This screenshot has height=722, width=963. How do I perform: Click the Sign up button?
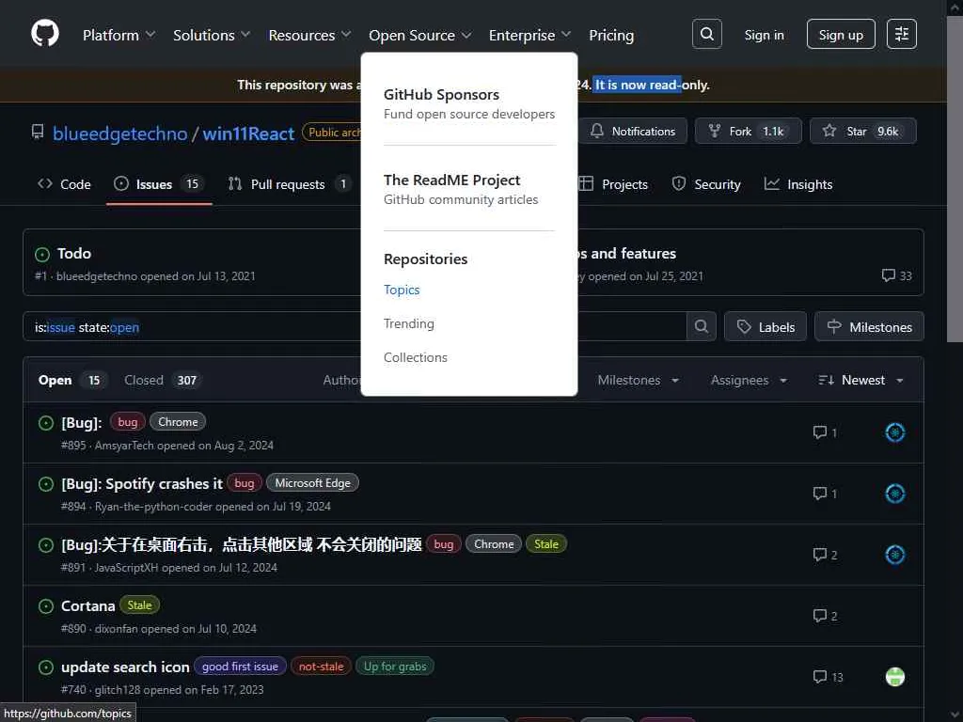(x=841, y=34)
